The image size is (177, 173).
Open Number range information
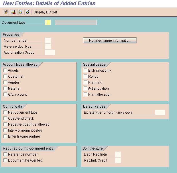[110, 40]
